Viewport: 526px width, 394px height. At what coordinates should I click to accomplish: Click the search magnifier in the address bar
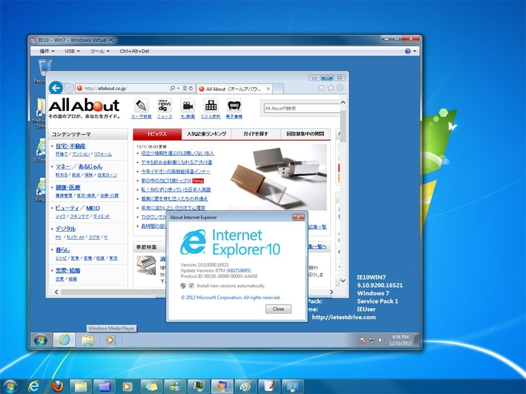coord(172,88)
